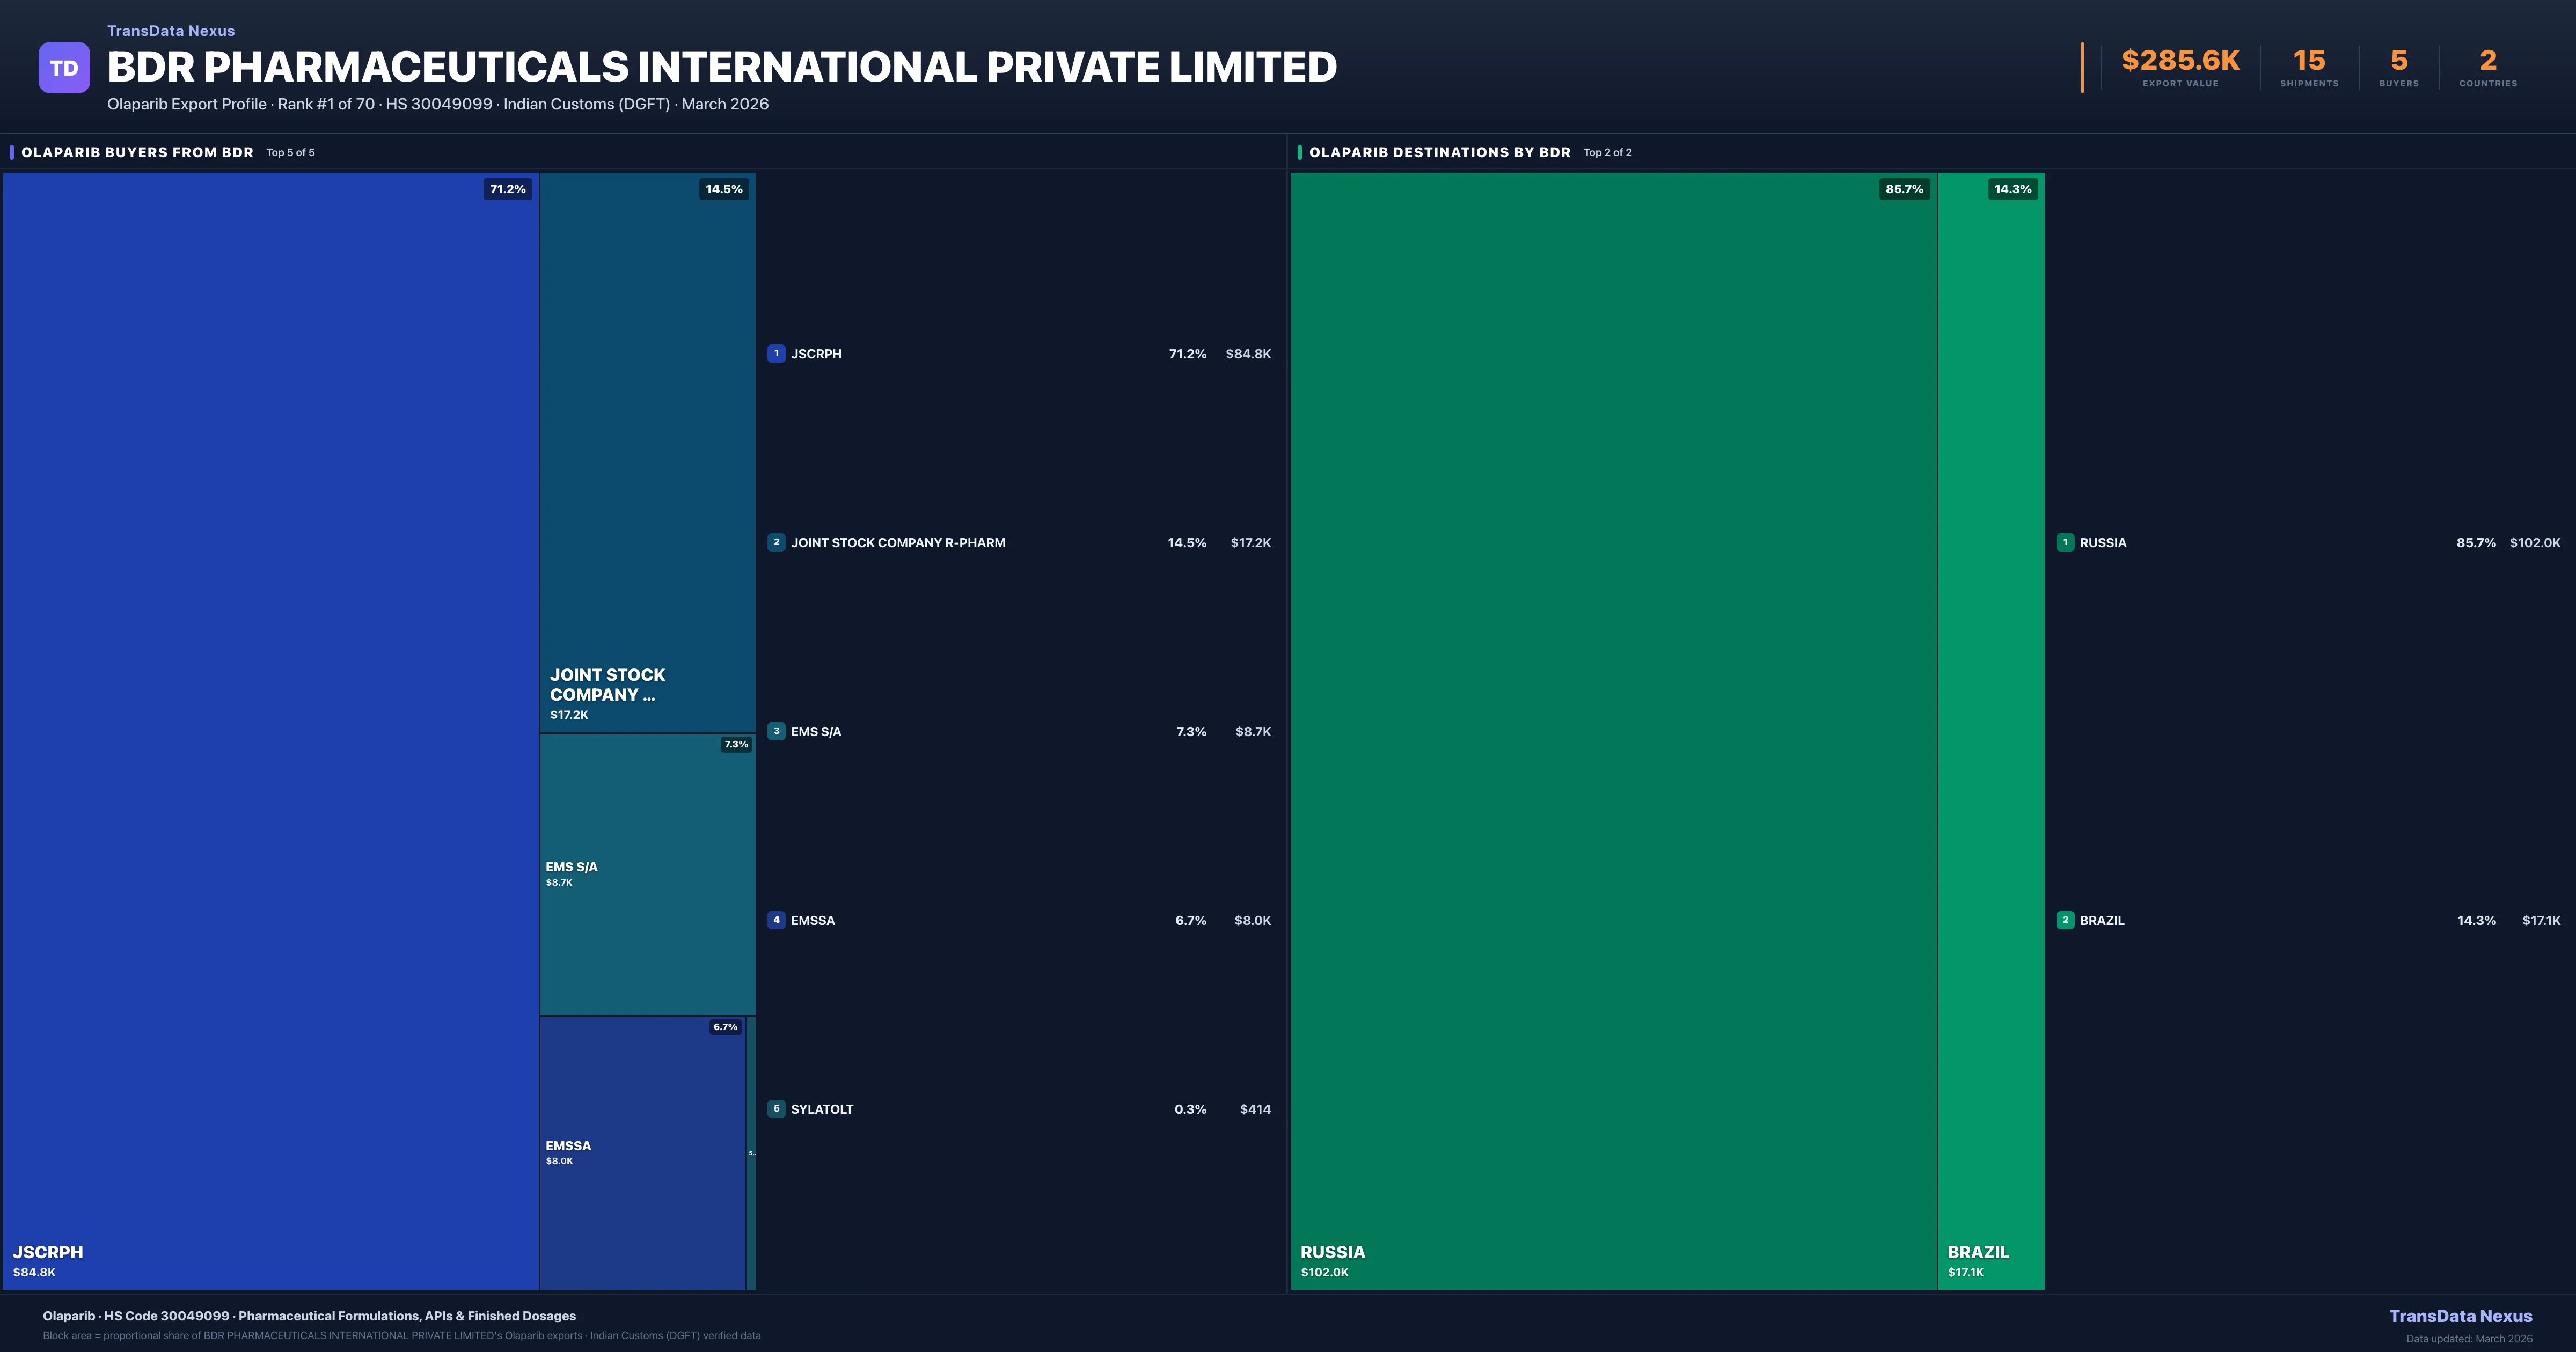The width and height of the screenshot is (2576, 1352).
Task: Click the number 4 badge next to EMSSA
Action: pyautogui.click(x=776, y=920)
